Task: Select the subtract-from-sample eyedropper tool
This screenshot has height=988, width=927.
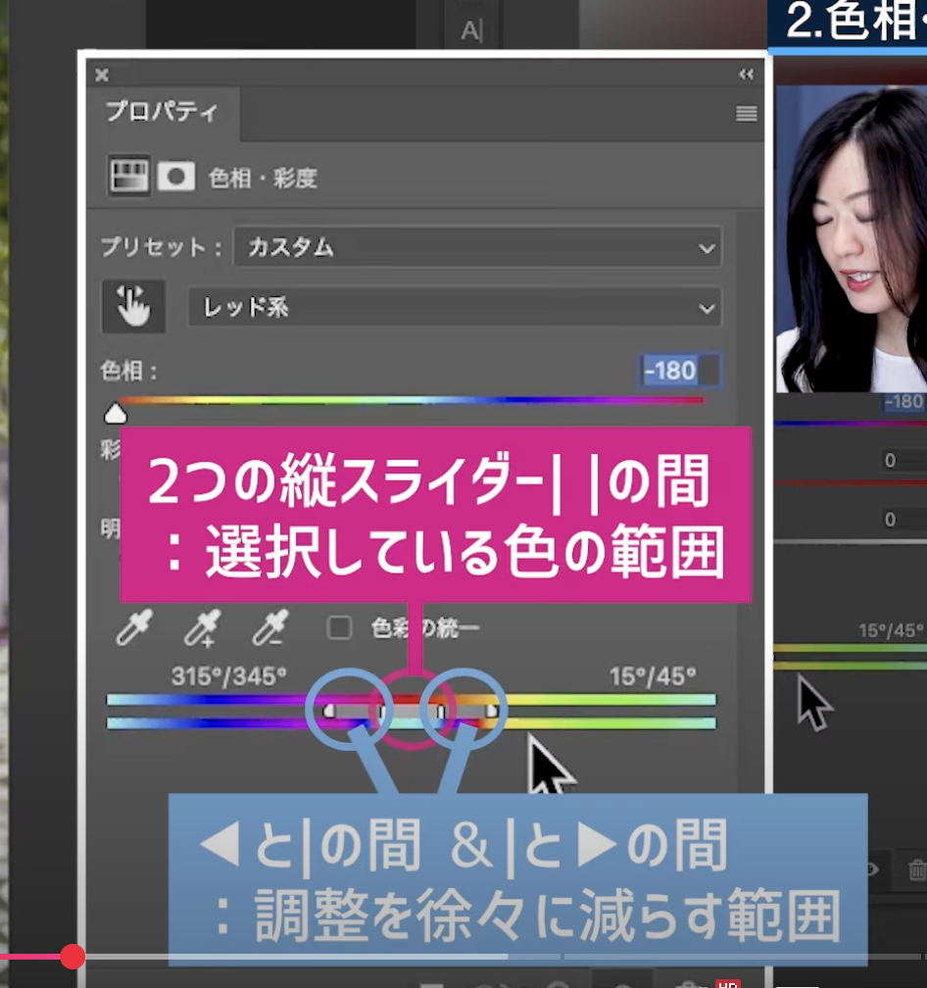Action: coord(269,628)
